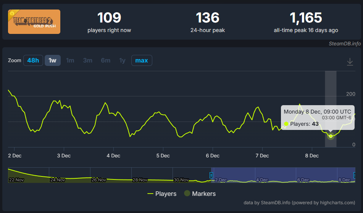Grab the left navigator range handle
The height and width of the screenshot is (213, 363).
211,175
